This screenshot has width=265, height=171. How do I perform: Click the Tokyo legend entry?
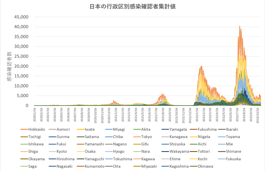(146, 137)
